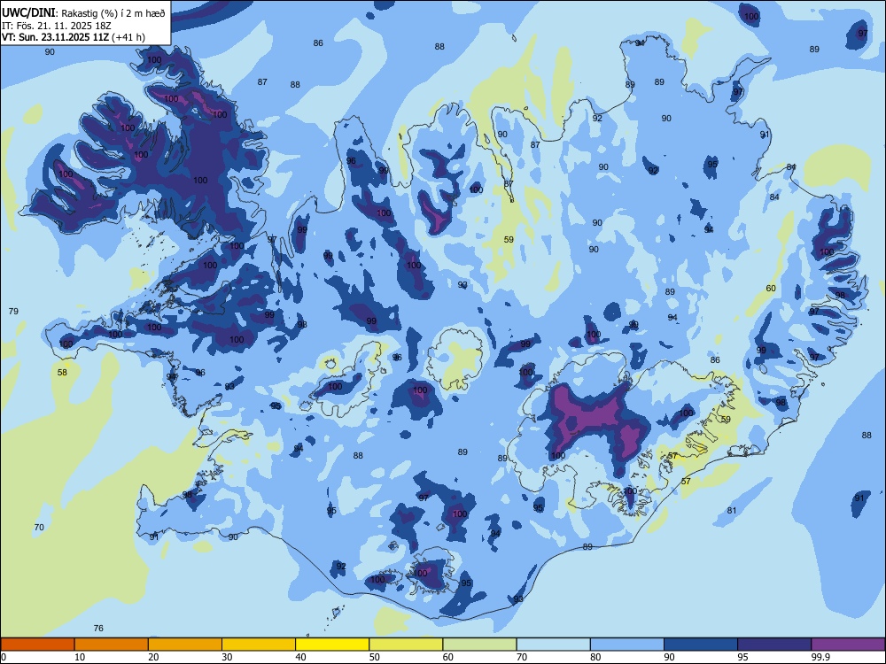Viewport: 886px width, 664px height.
Task: Click the dark orange 0–10 legend swatch
Action: click(37, 645)
